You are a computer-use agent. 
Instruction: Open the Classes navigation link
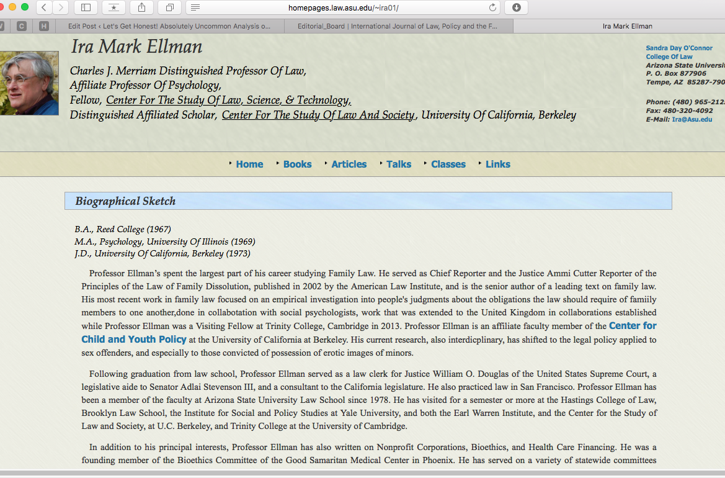click(448, 165)
